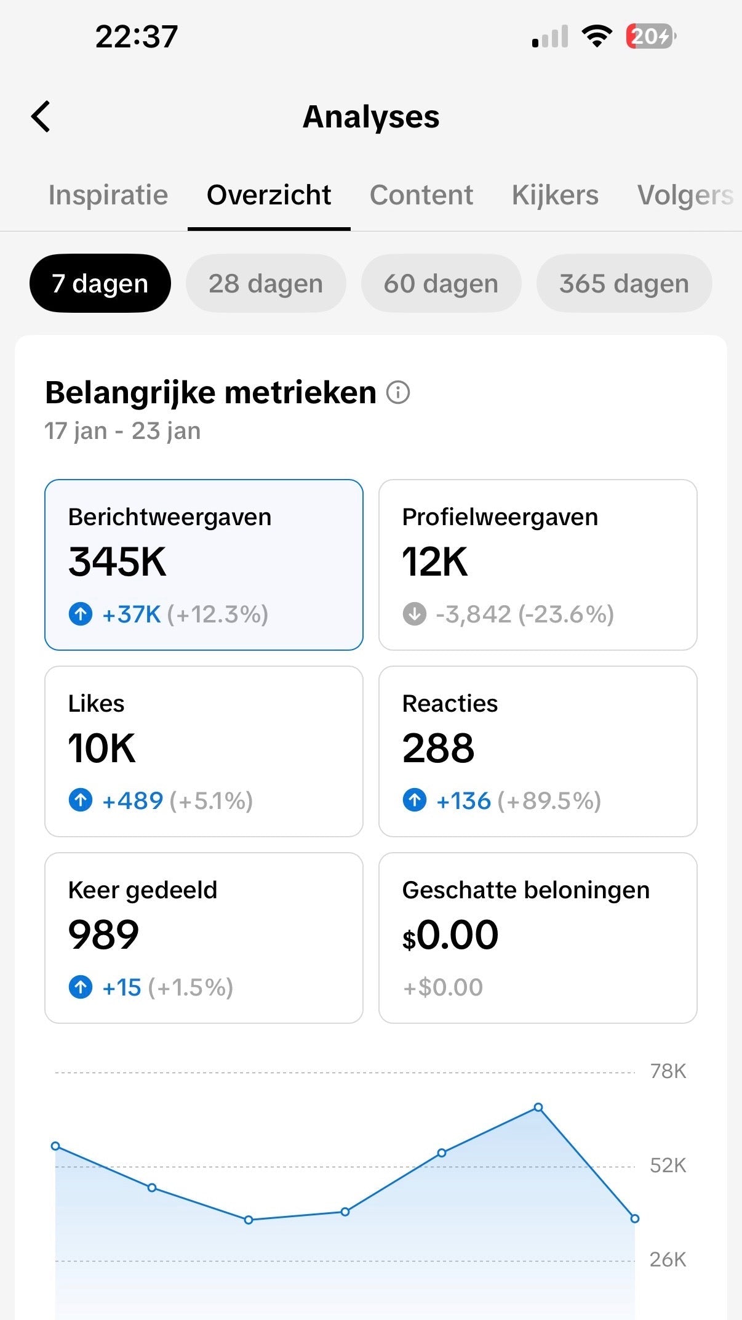742x1320 pixels.
Task: Tap the back arrow icon
Action: pyautogui.click(x=41, y=117)
